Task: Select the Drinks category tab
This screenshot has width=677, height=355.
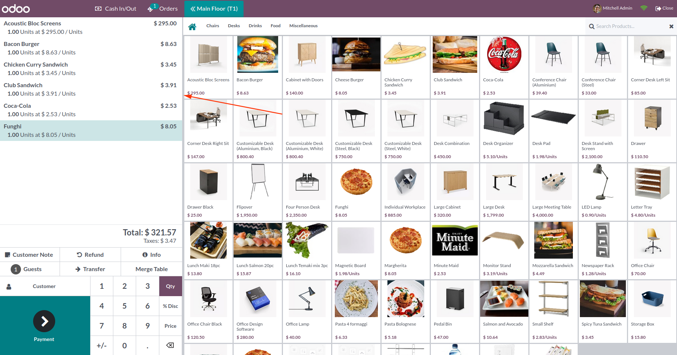Action: 255,26
